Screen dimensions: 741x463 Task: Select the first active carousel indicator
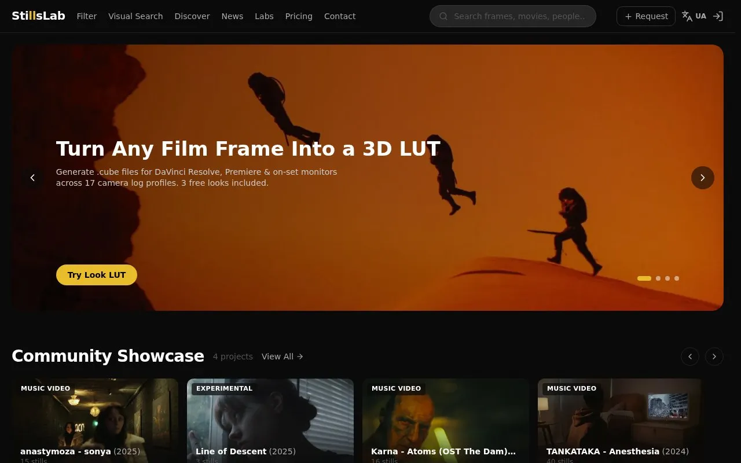644,278
